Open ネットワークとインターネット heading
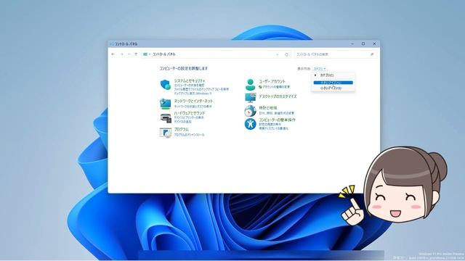 (x=193, y=101)
